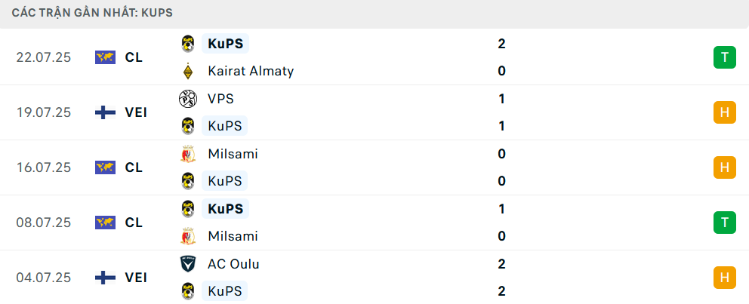
Task: Click the Milsami logo in 16.07.25 match
Action: coord(188,154)
